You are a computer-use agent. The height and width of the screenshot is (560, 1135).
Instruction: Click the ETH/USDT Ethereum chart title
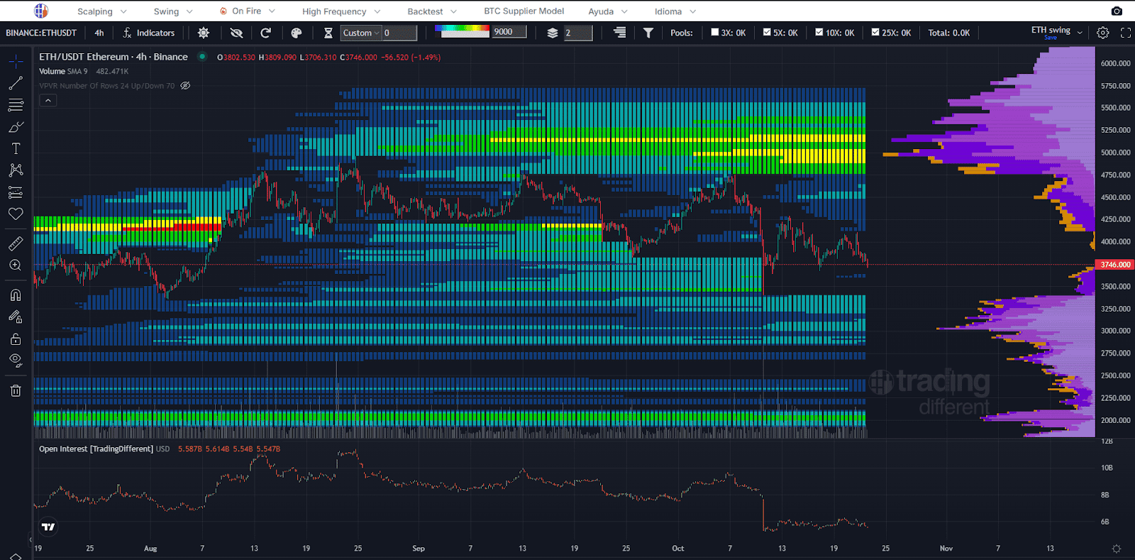[x=113, y=57]
